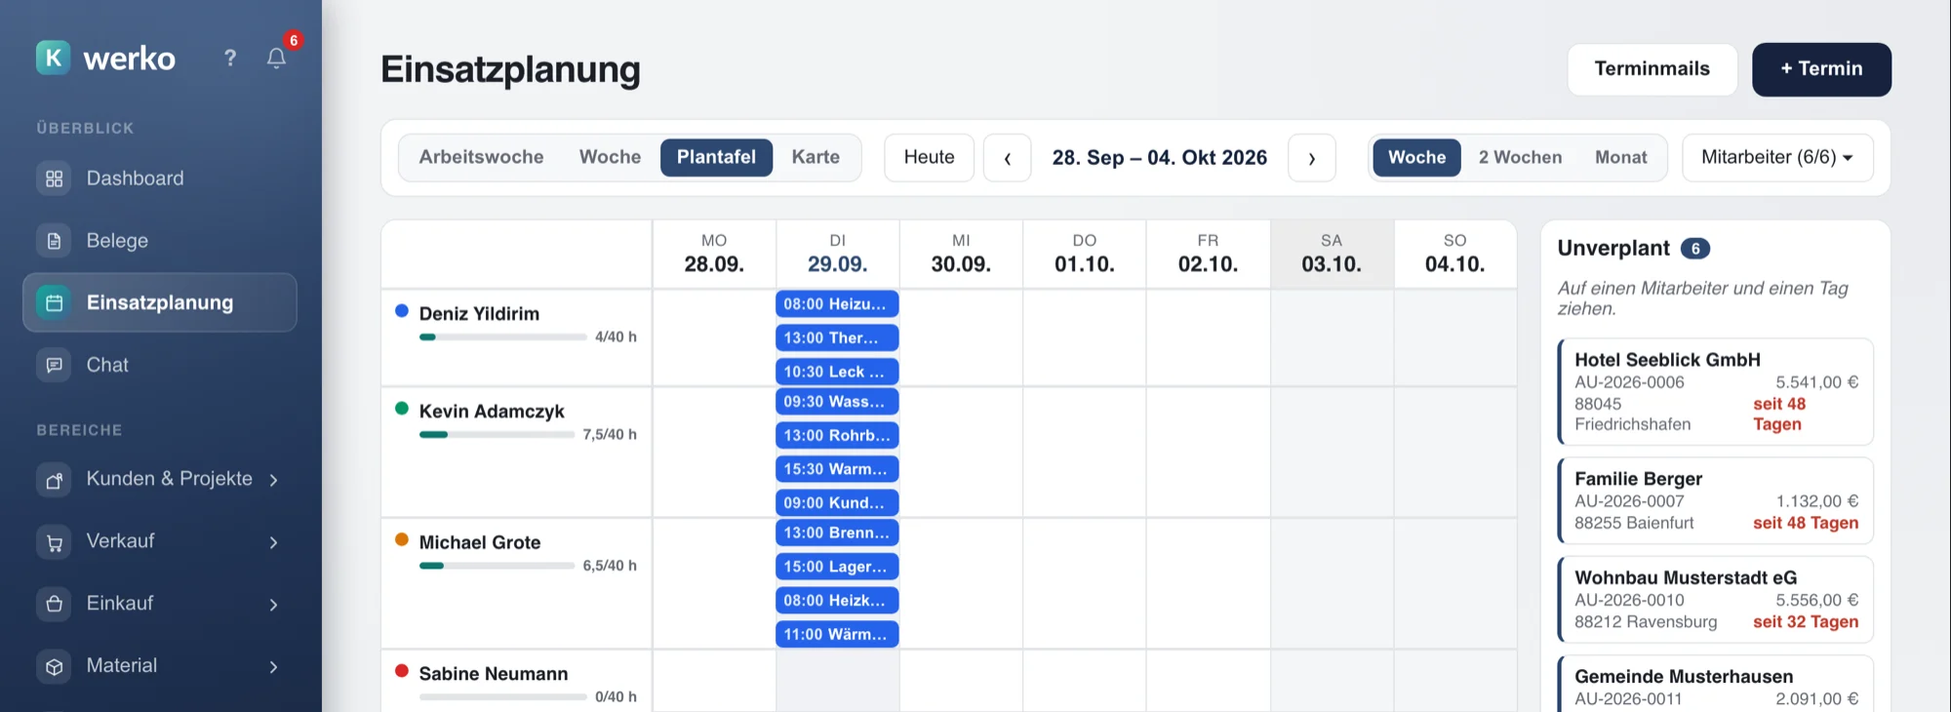Screen dimensions: 1951x712
Task: Open the Wohnbau Musterstadt eG card
Action: click(1716, 600)
